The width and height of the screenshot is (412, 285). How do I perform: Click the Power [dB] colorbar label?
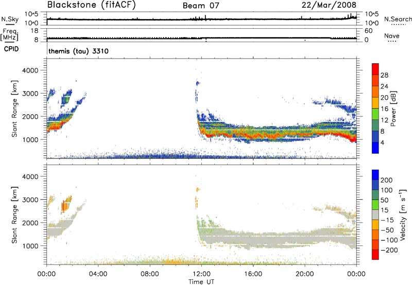(x=393, y=109)
